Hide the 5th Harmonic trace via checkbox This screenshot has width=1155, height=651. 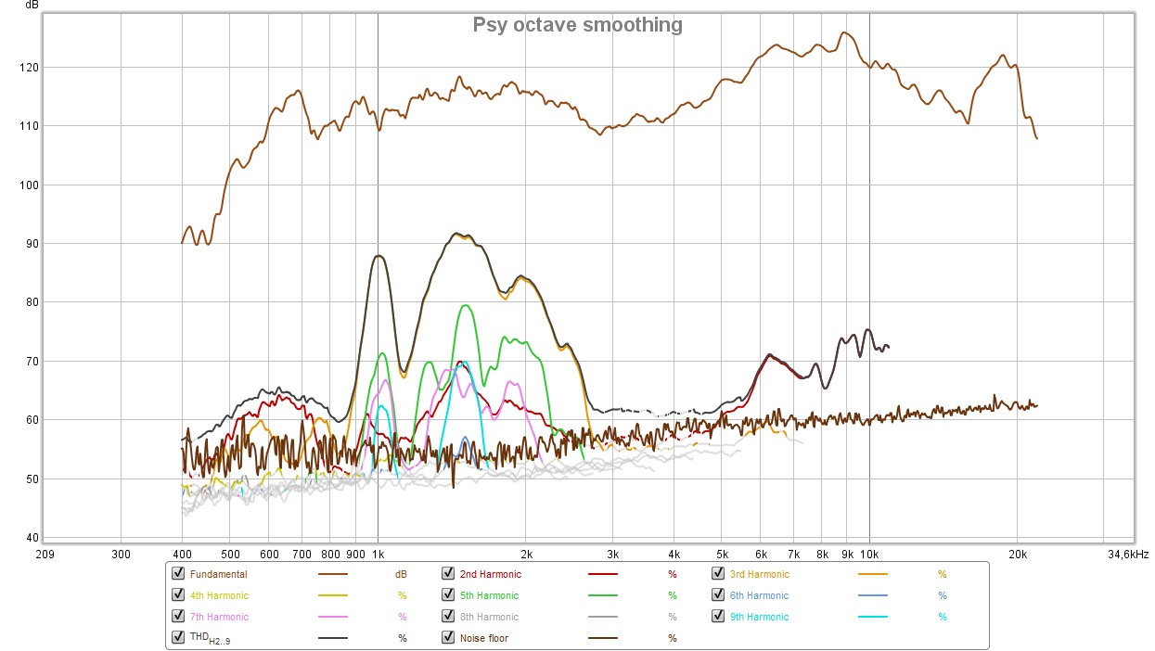tap(448, 595)
